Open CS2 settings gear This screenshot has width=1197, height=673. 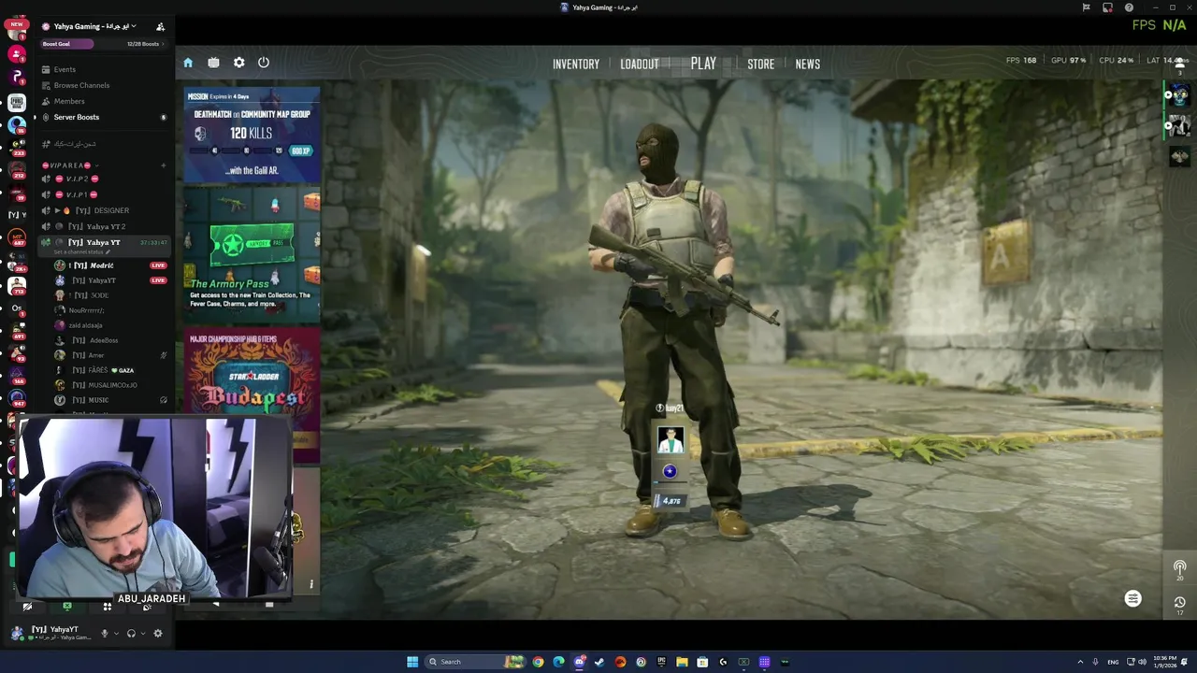(238, 63)
